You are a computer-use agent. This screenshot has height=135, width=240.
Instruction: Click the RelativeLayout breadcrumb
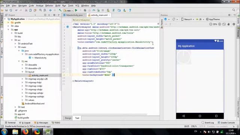click(x=81, y=20)
